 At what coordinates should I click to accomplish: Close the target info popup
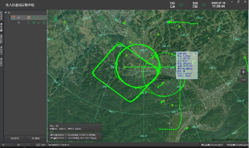coord(196,54)
